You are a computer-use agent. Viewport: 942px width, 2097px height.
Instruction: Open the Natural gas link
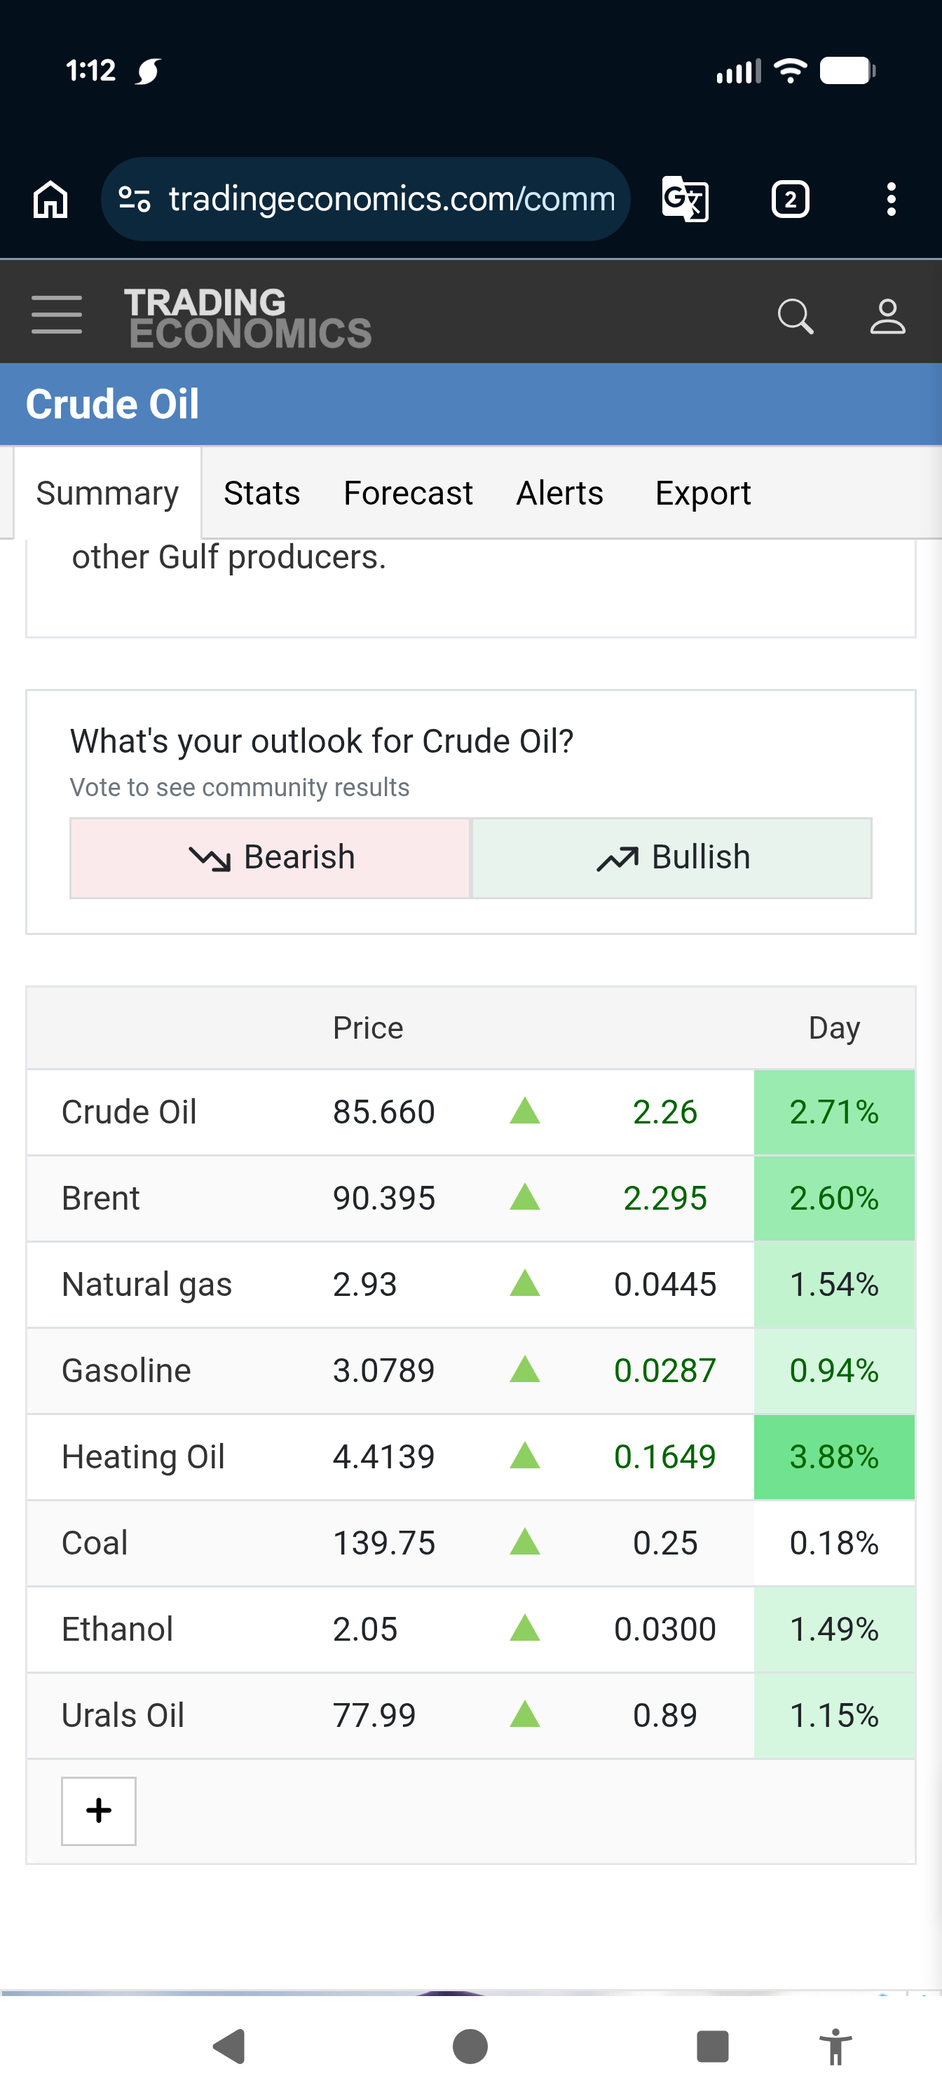click(146, 1285)
